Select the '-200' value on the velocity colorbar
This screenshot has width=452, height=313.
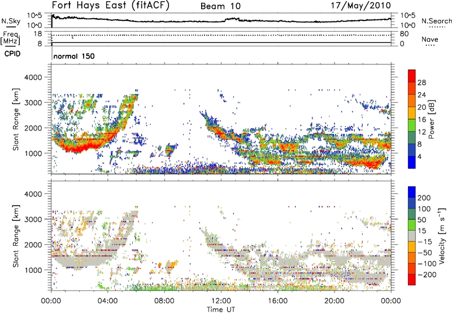pos(427,275)
